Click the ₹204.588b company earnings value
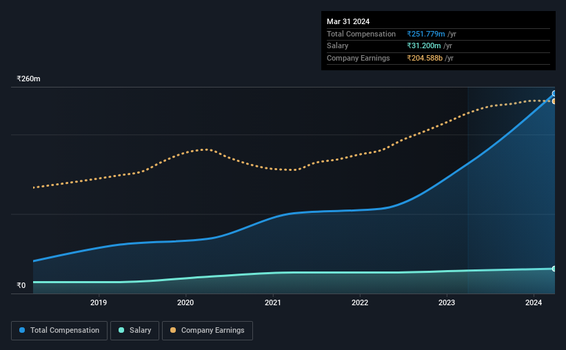 (425, 58)
